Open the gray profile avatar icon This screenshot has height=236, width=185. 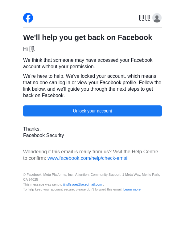pyautogui.click(x=157, y=18)
